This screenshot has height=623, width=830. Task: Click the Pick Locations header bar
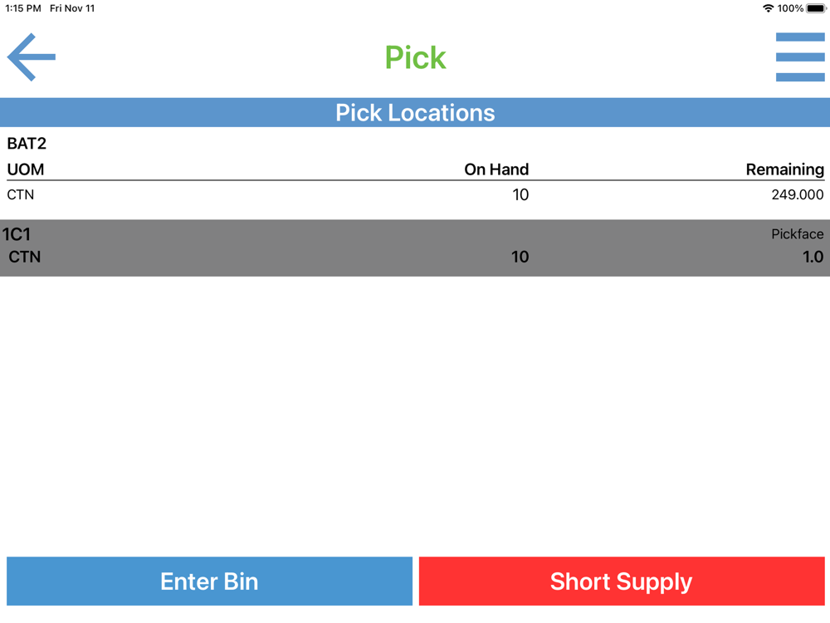point(415,112)
